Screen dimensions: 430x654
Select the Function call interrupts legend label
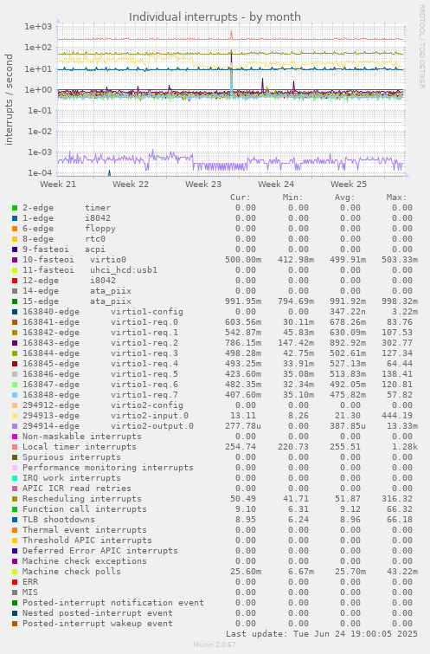(x=85, y=509)
